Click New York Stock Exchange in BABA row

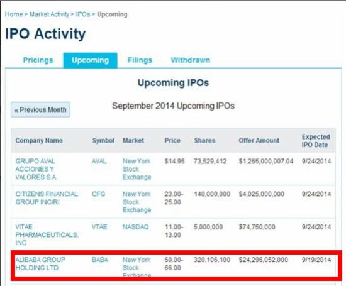coord(137,267)
